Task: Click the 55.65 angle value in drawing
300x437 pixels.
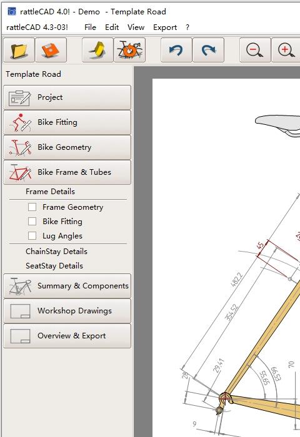Action: coord(265,378)
